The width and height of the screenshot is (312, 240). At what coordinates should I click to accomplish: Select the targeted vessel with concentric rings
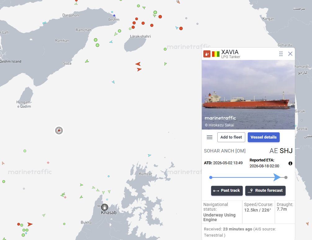pos(59,131)
